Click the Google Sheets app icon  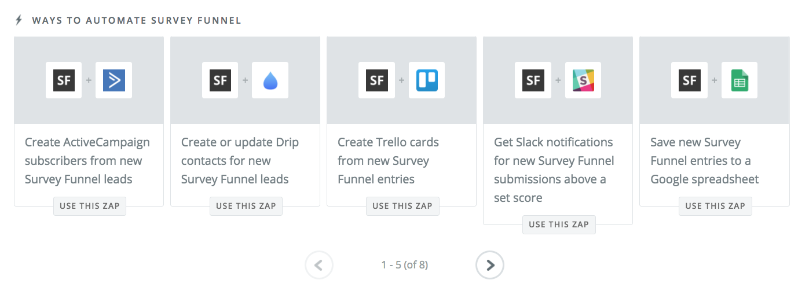click(x=740, y=80)
